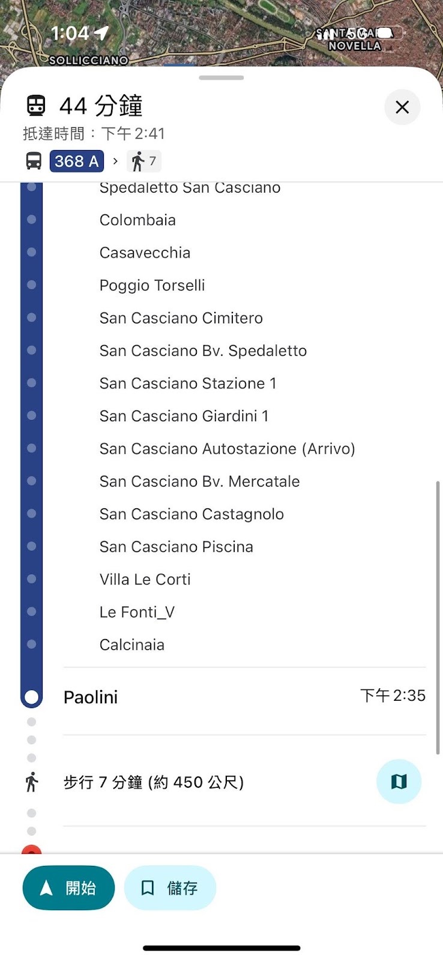443x960 pixels.
Task: Open the Colombaia stop
Action: (137, 220)
